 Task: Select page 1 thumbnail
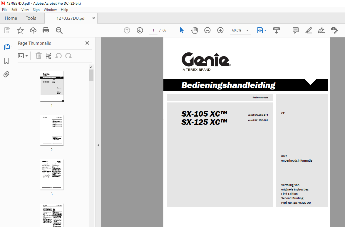[52, 86]
